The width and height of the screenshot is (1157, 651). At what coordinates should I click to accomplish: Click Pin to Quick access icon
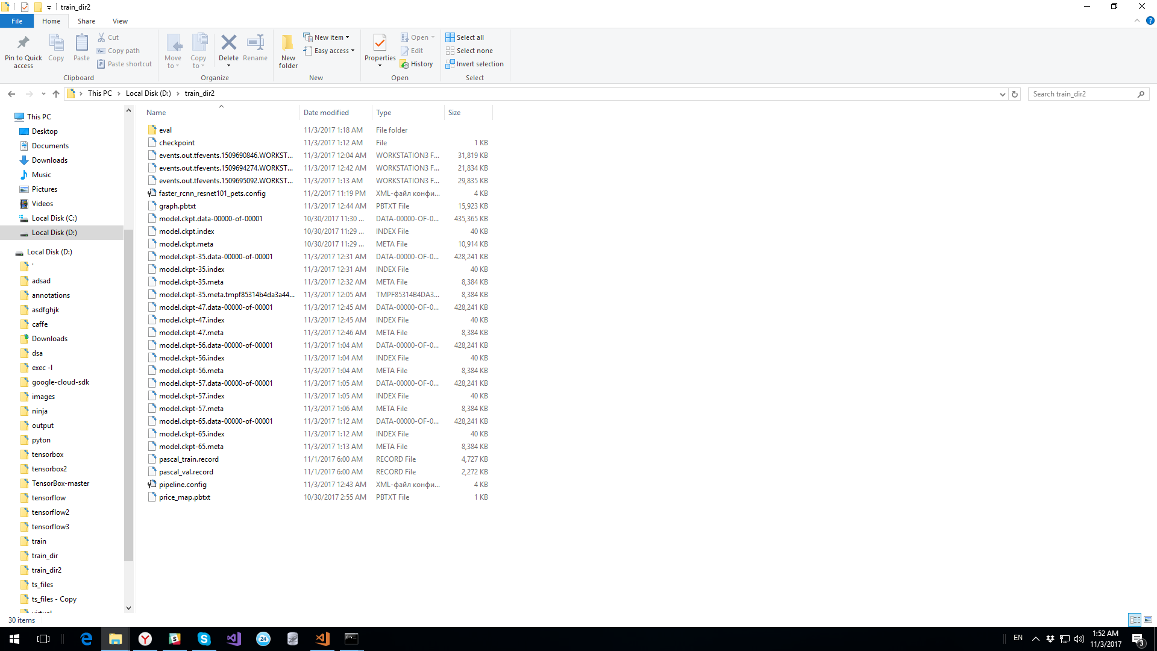pos(24,43)
